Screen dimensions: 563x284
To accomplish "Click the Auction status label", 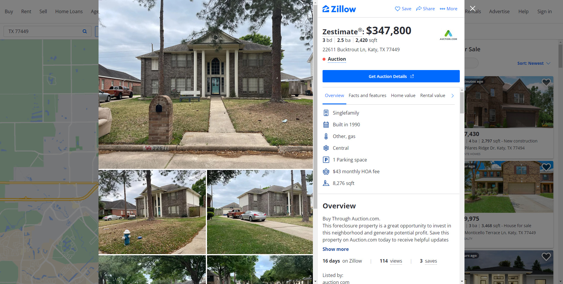I will click(x=337, y=59).
